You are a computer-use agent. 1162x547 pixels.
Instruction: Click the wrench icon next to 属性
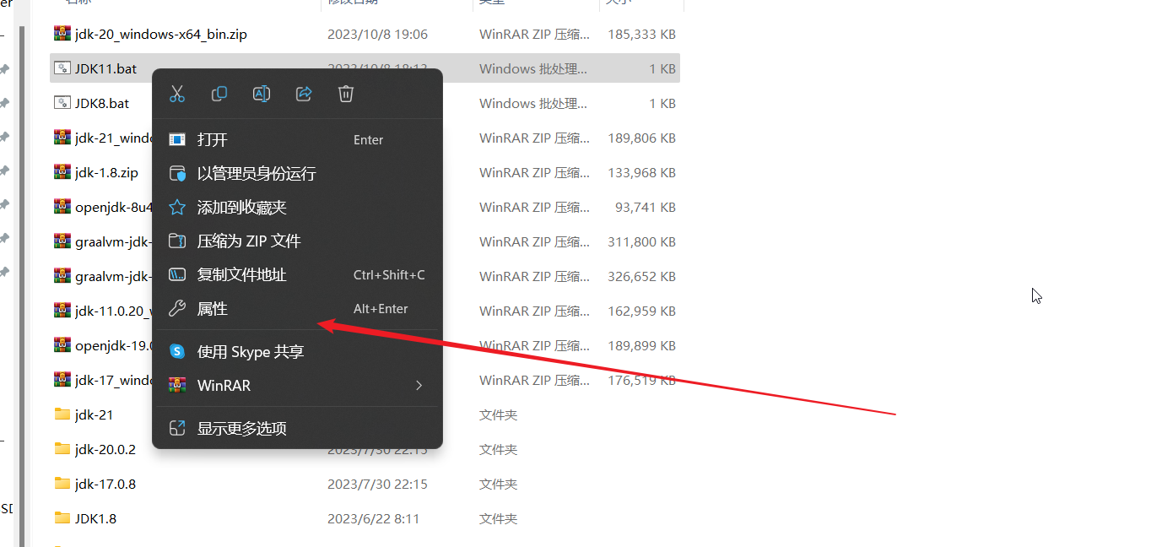tap(177, 309)
